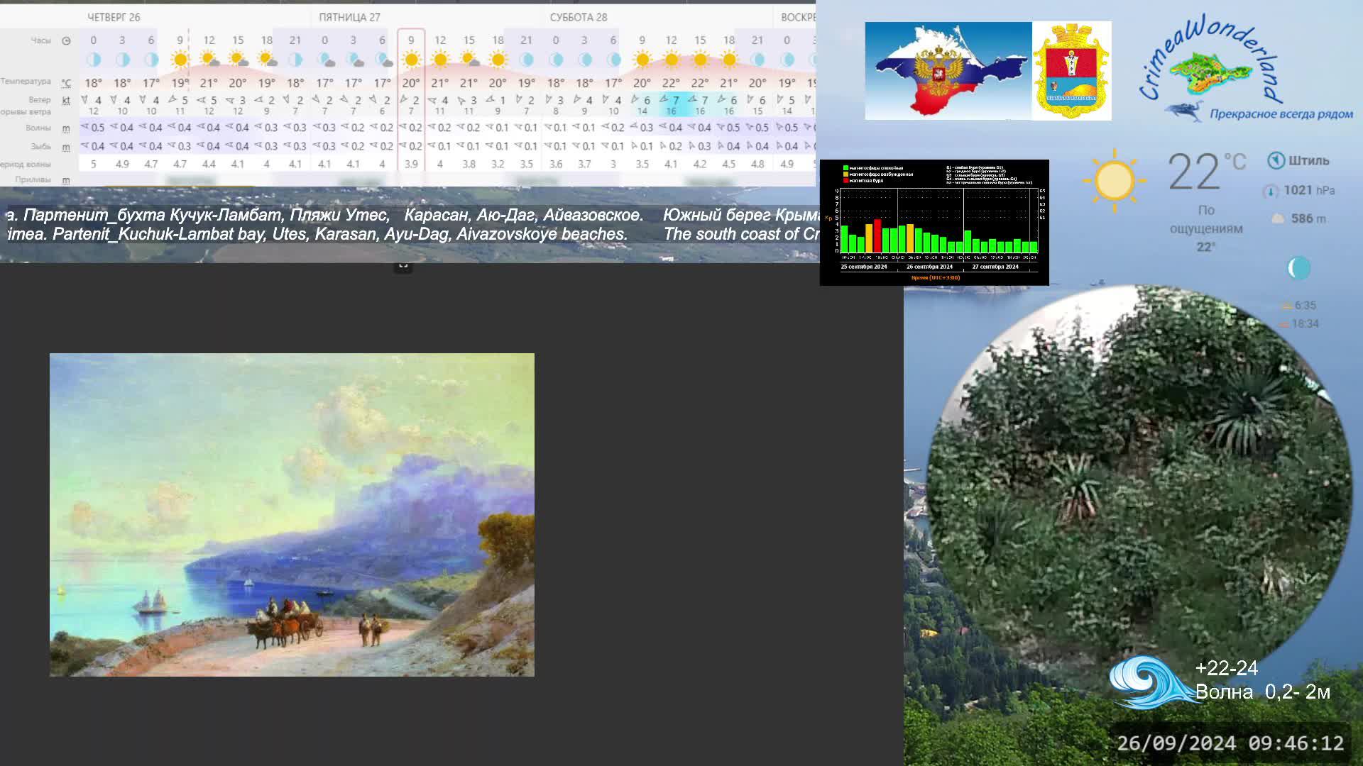Viewport: 1363px width, 766px height.
Task: Click the +22-24 sea temperature text
Action: 1227,668
